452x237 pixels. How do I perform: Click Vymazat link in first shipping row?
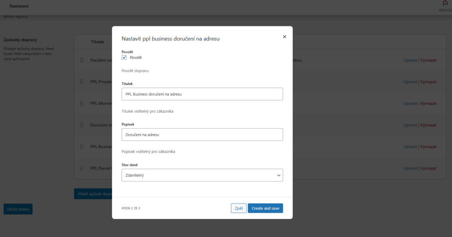[x=428, y=60]
